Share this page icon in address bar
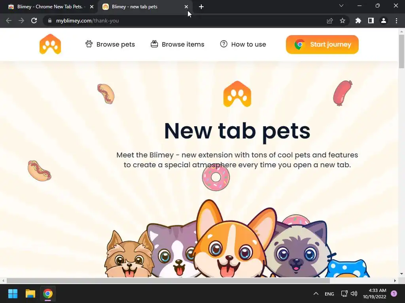405x303 pixels. (330, 21)
